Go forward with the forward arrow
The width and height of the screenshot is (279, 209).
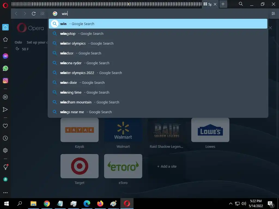25,14
